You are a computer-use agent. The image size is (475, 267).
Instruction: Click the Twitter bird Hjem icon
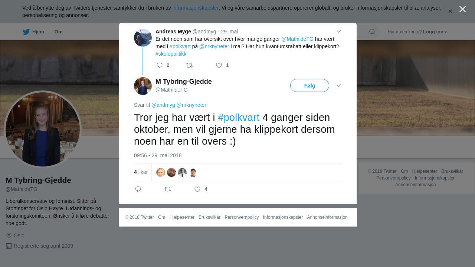click(x=26, y=32)
